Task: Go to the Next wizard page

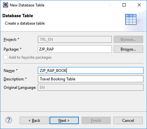Action: pyautogui.click(x=64, y=120)
